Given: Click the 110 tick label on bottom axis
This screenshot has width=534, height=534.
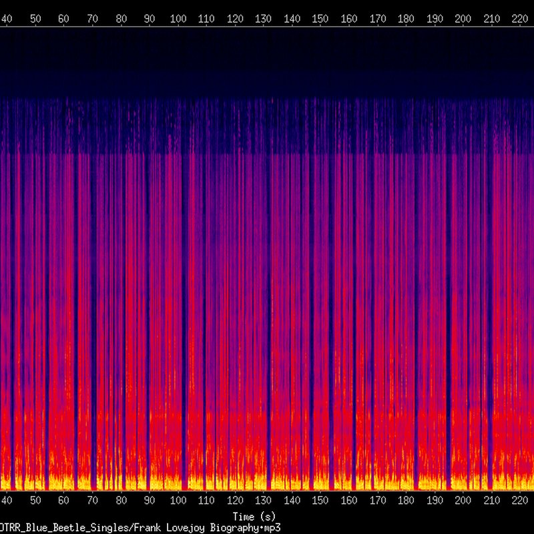Looking at the screenshot, I should click(x=206, y=500).
